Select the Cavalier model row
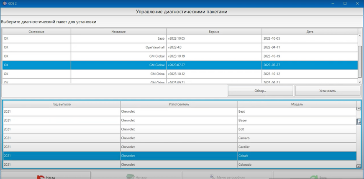The height and width of the screenshot is (179, 364). (x=179, y=147)
